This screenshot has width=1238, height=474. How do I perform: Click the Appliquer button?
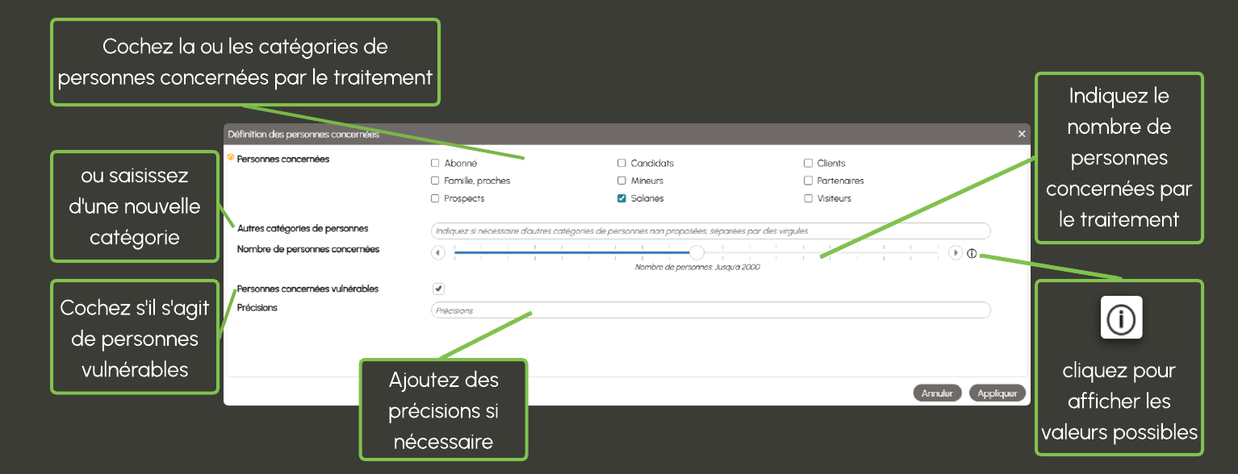click(x=998, y=393)
